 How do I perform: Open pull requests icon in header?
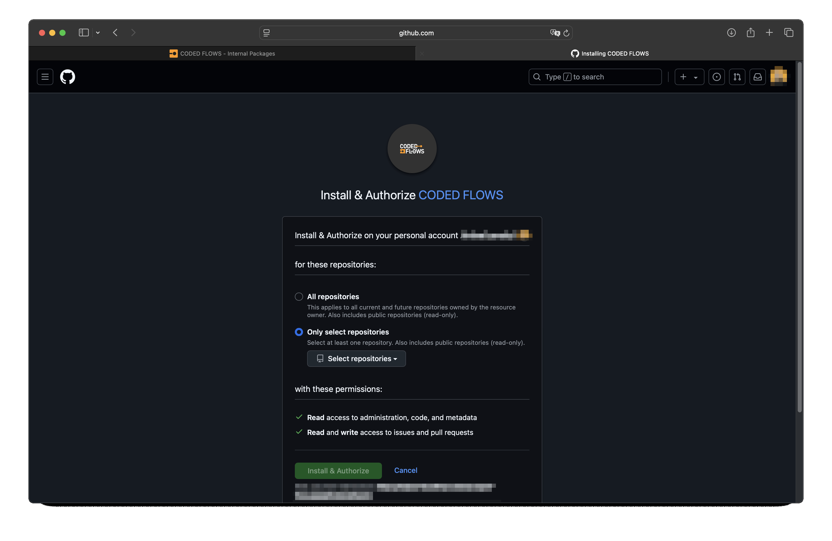(737, 77)
